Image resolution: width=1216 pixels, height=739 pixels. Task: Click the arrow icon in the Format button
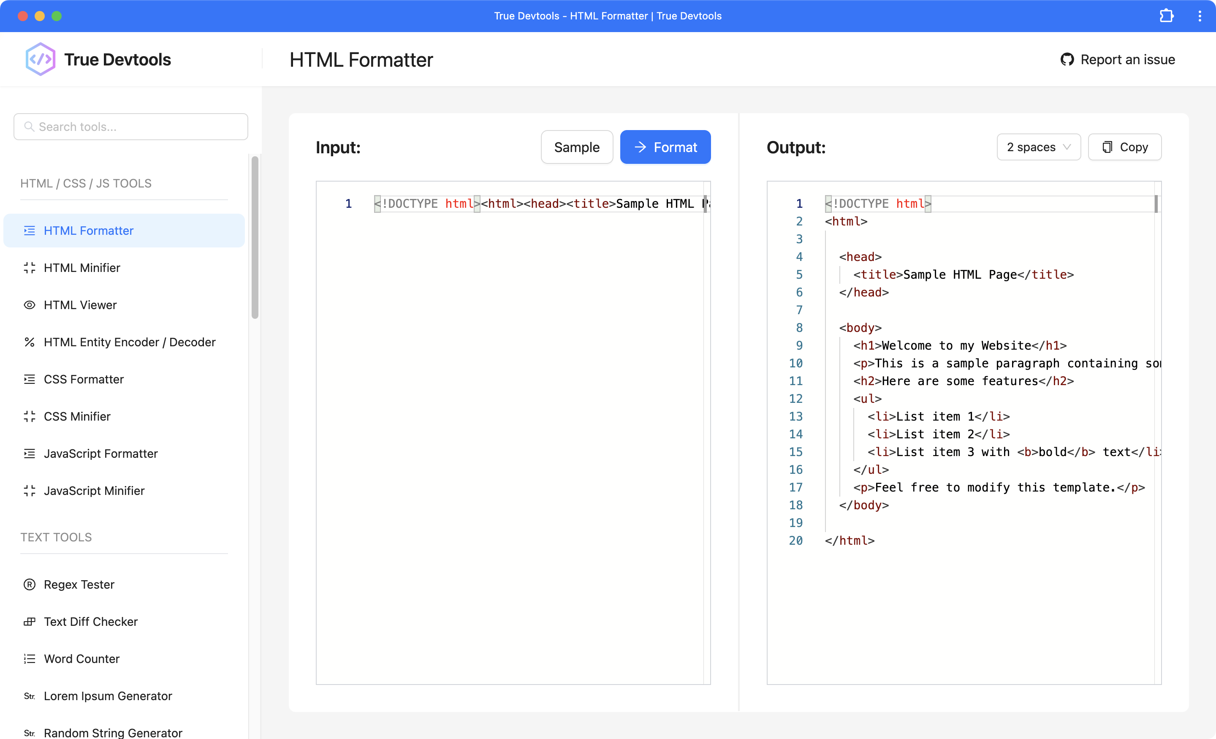click(x=640, y=147)
